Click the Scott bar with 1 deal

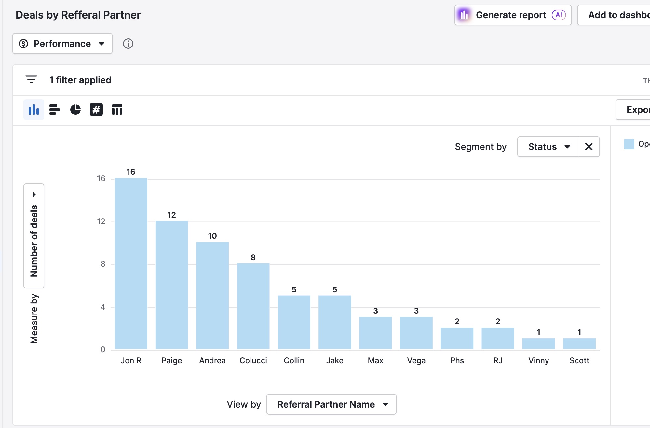coord(579,344)
